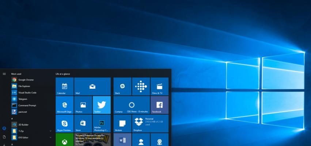The image size is (311, 146).
Task: Open the Films & TV tile
Action: tap(159, 87)
